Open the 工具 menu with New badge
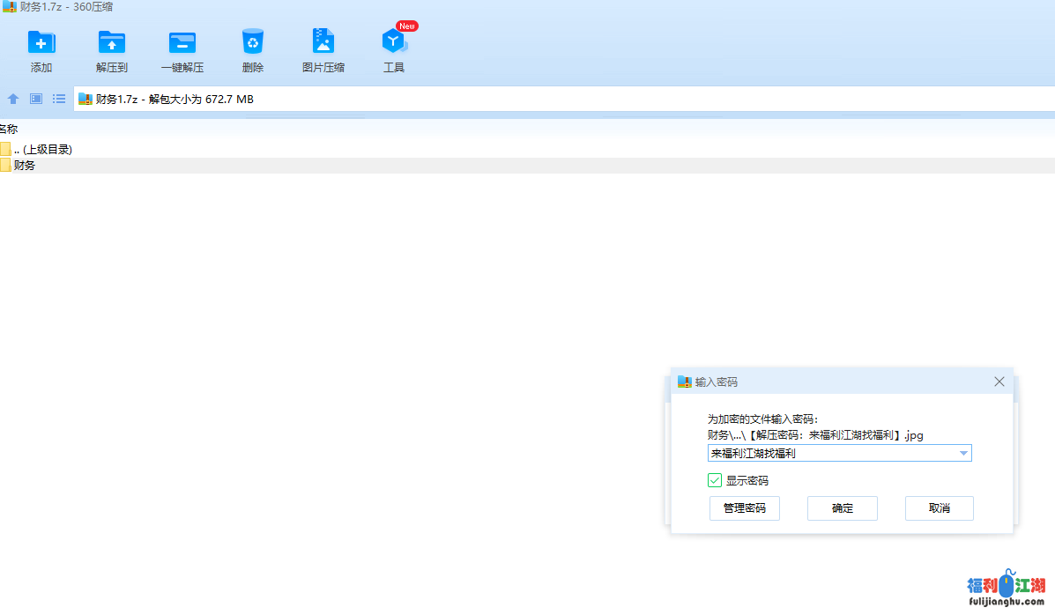Image resolution: width=1055 pixels, height=615 pixels. pos(394,42)
